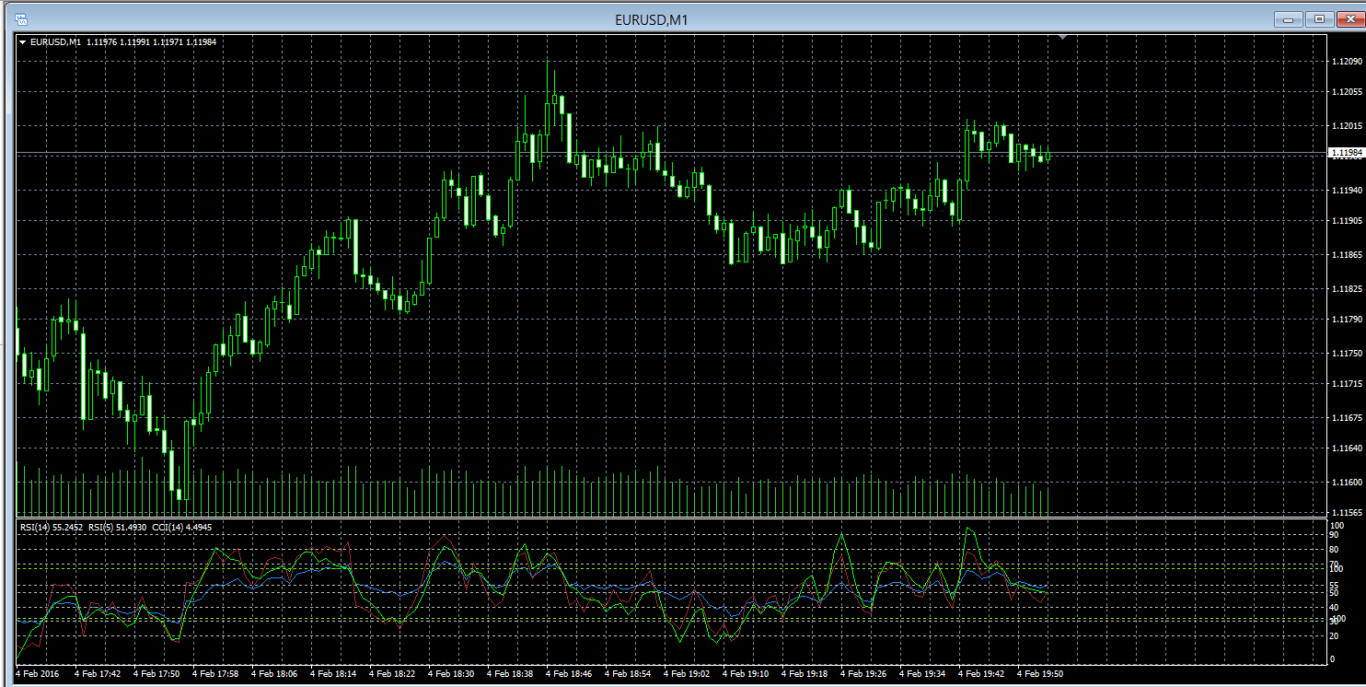Click time axis label 4 Feb 18:30
The width and height of the screenshot is (1366, 687).
click(452, 675)
